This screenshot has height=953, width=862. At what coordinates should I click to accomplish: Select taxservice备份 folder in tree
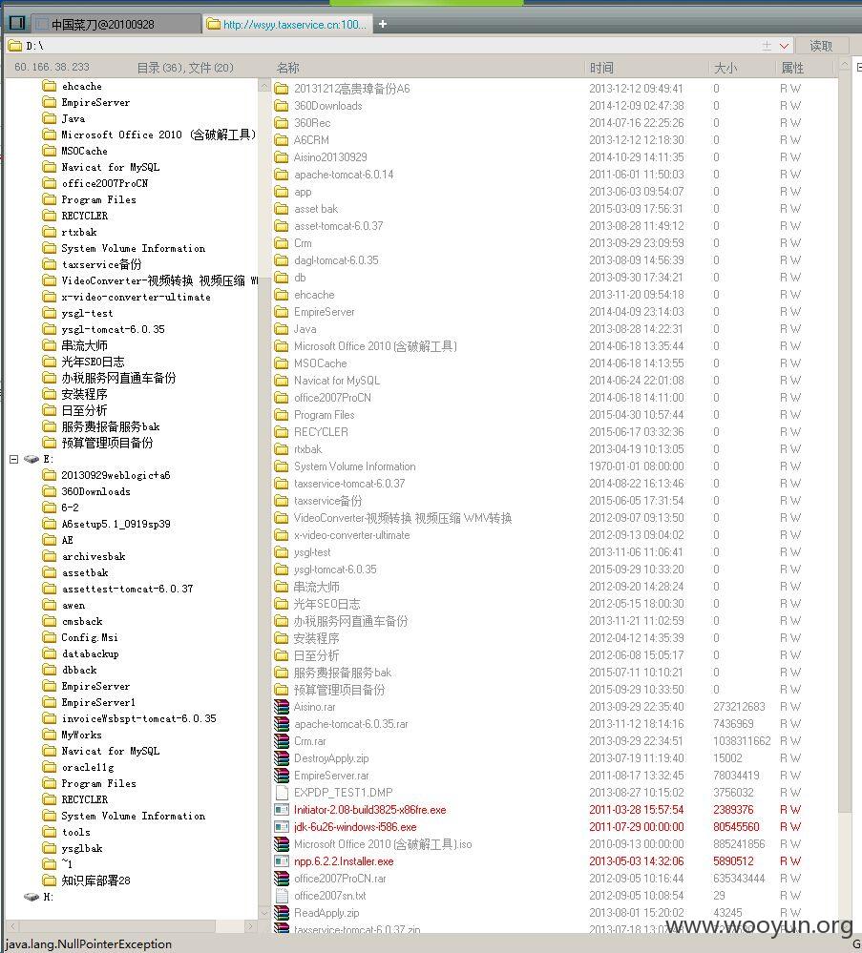(x=101, y=264)
